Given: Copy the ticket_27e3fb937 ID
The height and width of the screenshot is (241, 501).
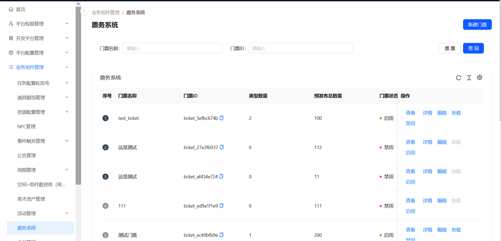Looking at the screenshot, I should (x=222, y=147).
